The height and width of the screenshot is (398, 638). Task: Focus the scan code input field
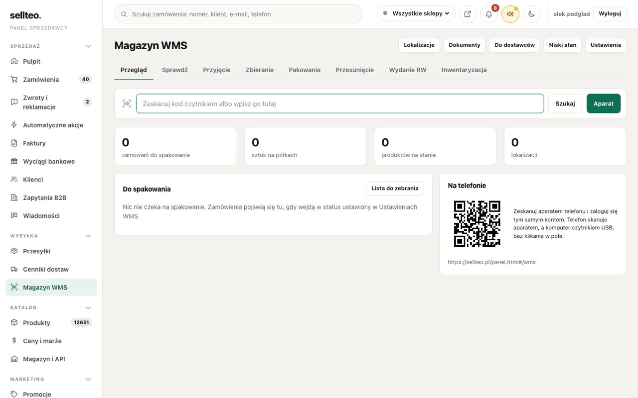340,103
